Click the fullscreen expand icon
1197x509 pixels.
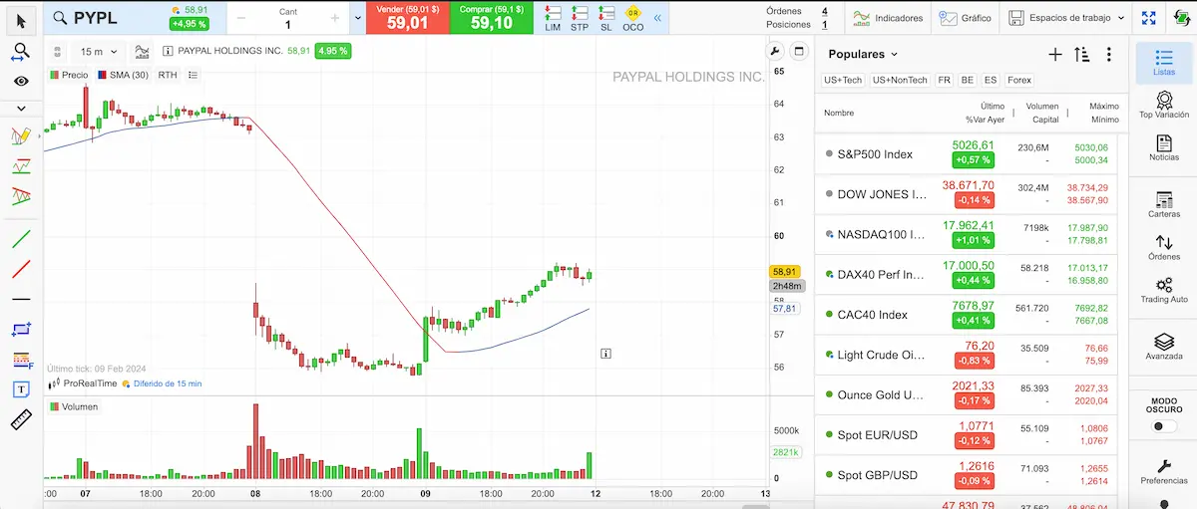point(1150,18)
